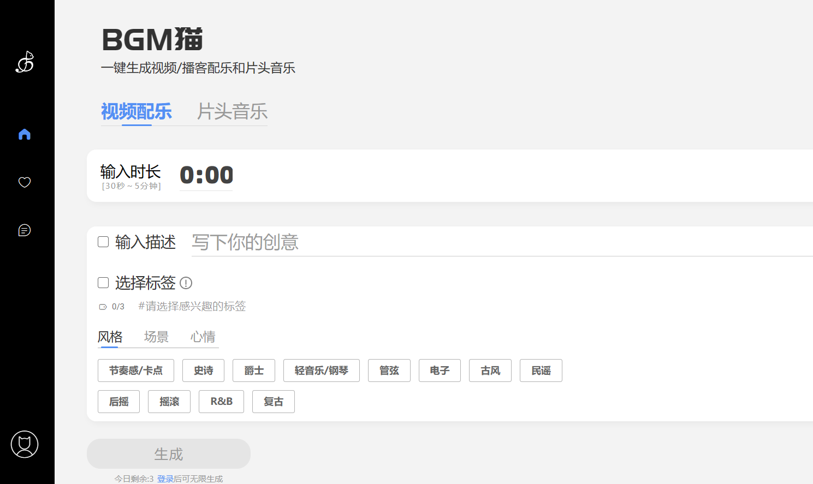Select the 节奏感/卡点 style tag
The height and width of the screenshot is (484, 813).
click(x=136, y=371)
